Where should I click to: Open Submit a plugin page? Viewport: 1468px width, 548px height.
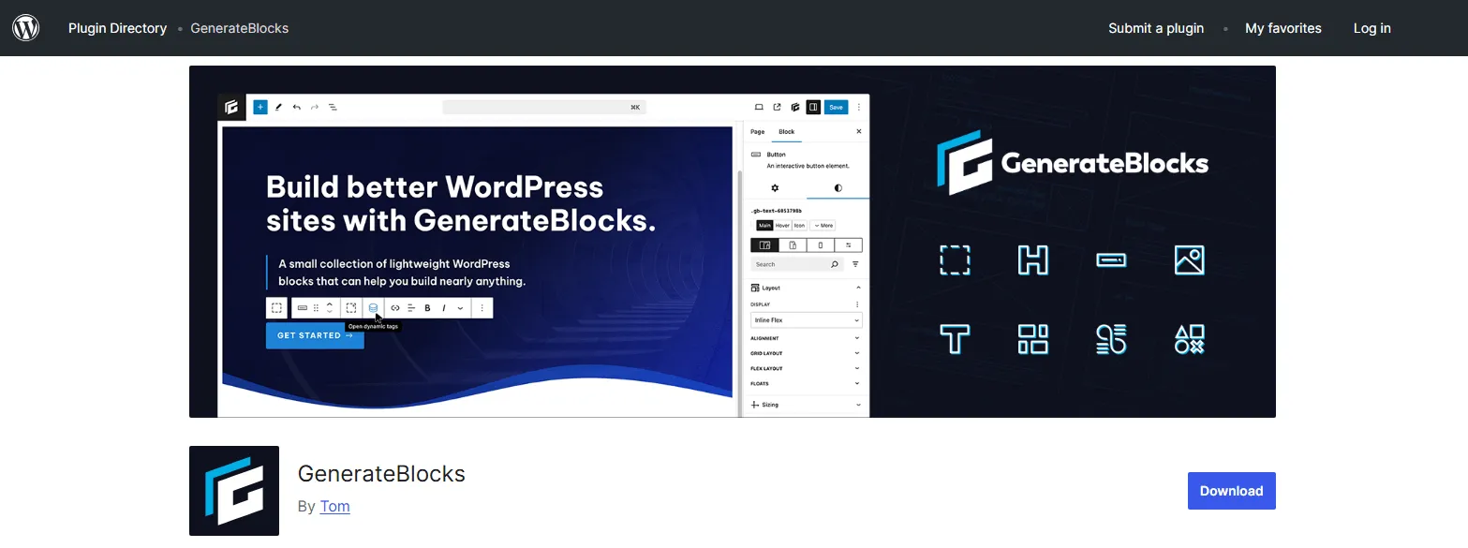[x=1156, y=28]
